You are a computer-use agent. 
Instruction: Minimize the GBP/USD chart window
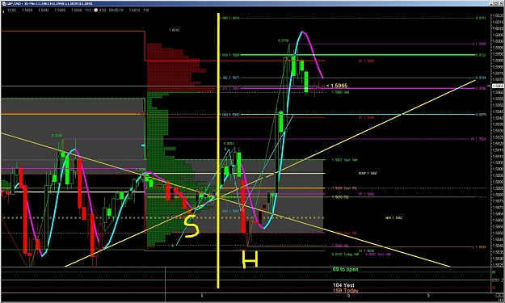(491, 3)
